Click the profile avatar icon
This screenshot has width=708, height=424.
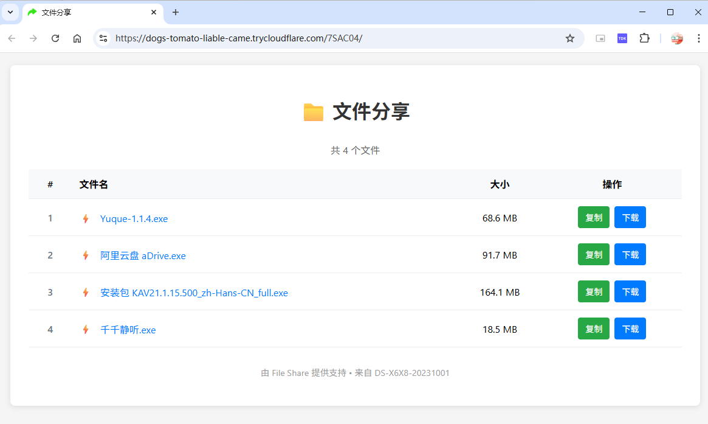pyautogui.click(x=676, y=38)
